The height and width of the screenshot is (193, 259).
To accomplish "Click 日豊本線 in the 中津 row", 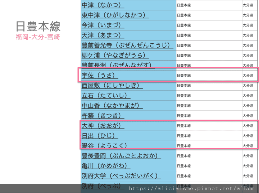I will pyautogui.click(x=184, y=5).
